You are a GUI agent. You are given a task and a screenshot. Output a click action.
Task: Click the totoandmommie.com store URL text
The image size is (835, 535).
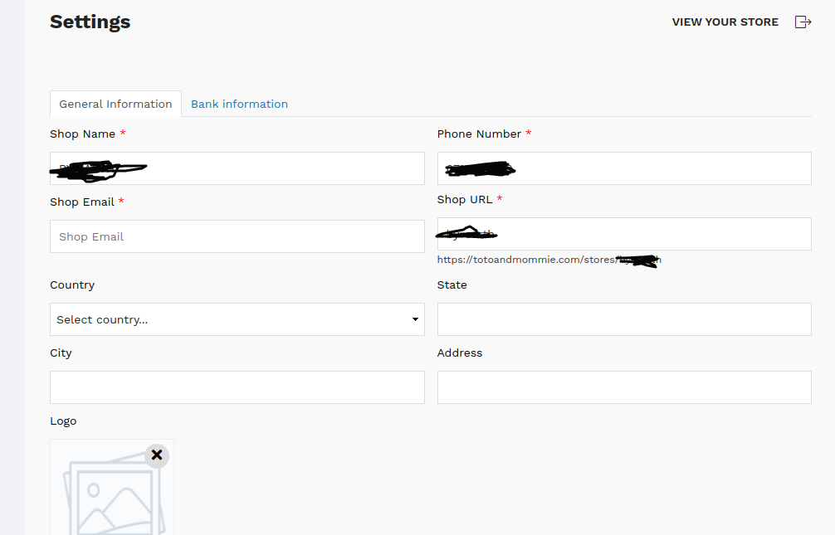(x=549, y=260)
